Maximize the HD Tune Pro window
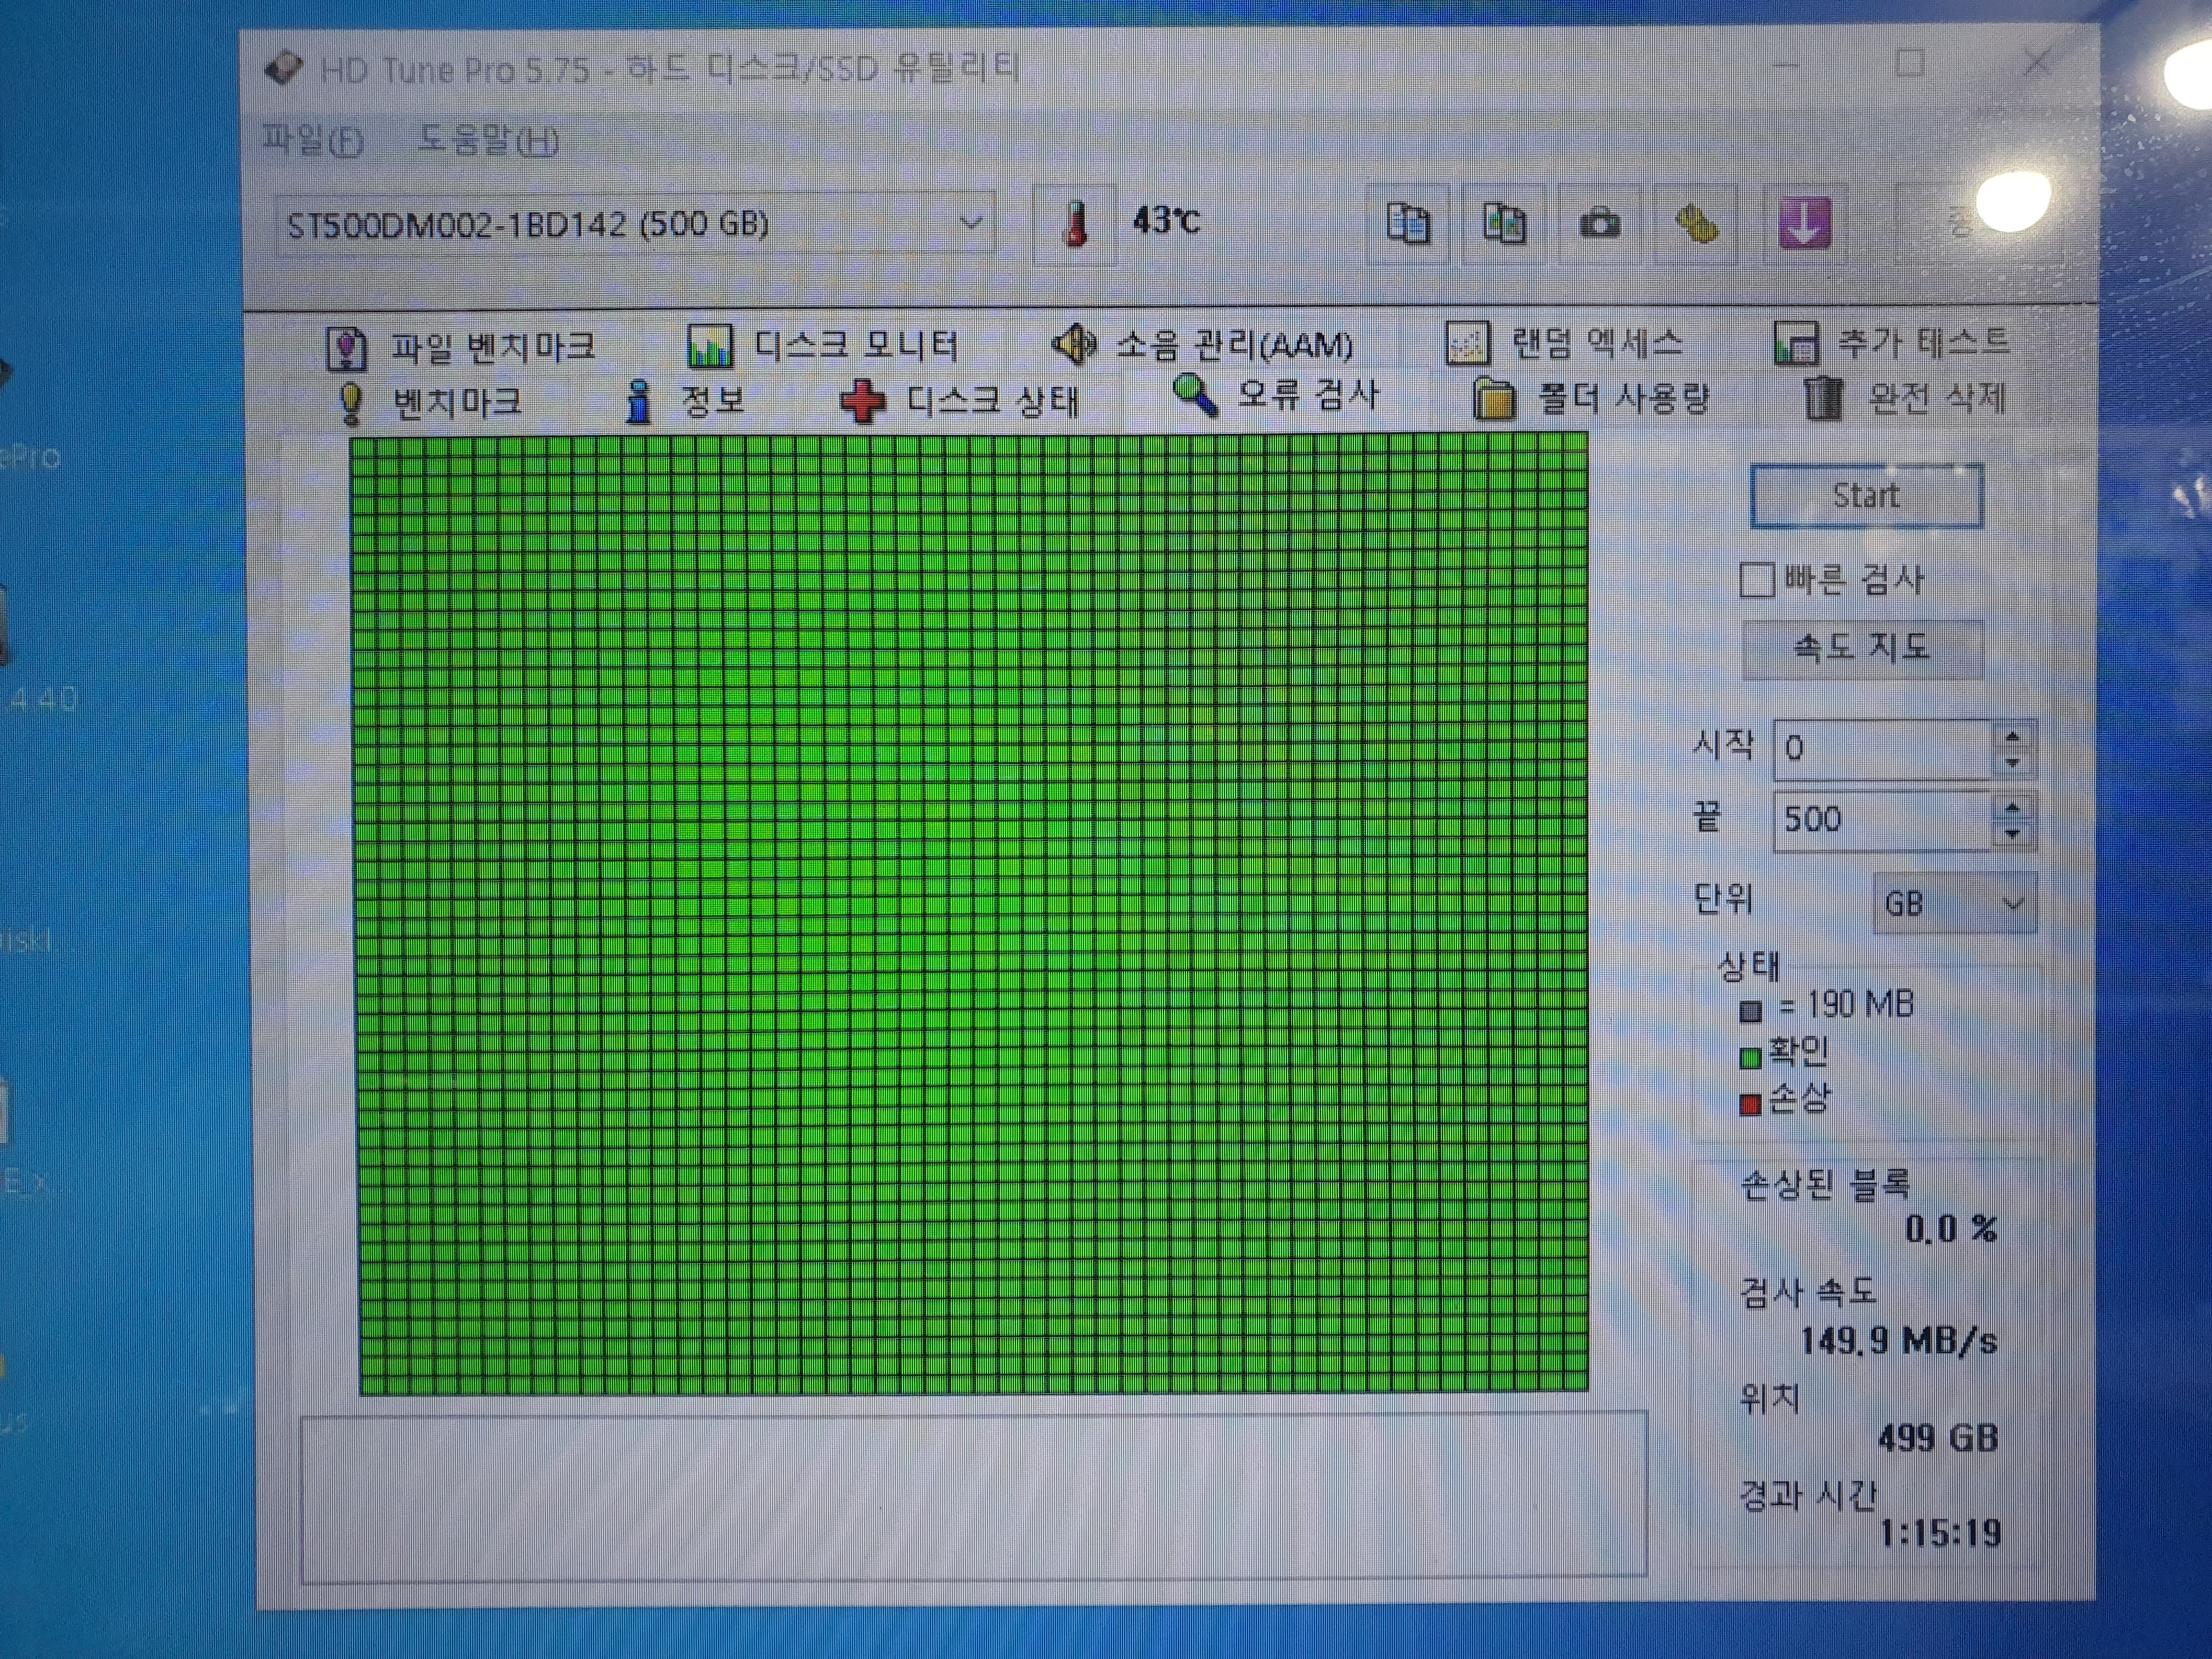Image resolution: width=2212 pixels, height=1659 pixels. [1910, 64]
